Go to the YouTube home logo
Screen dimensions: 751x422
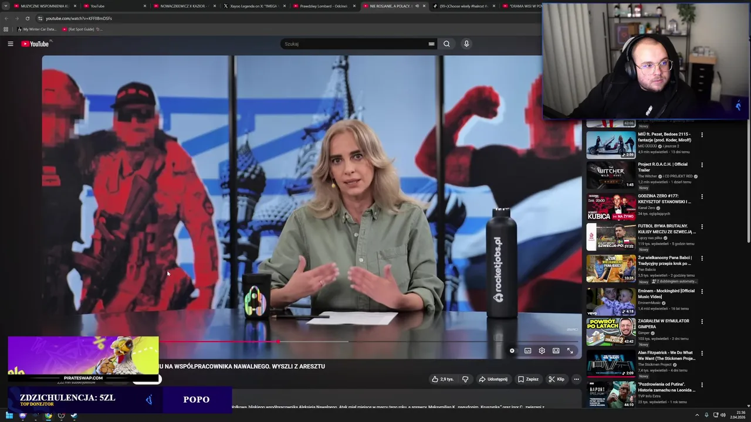[35, 44]
